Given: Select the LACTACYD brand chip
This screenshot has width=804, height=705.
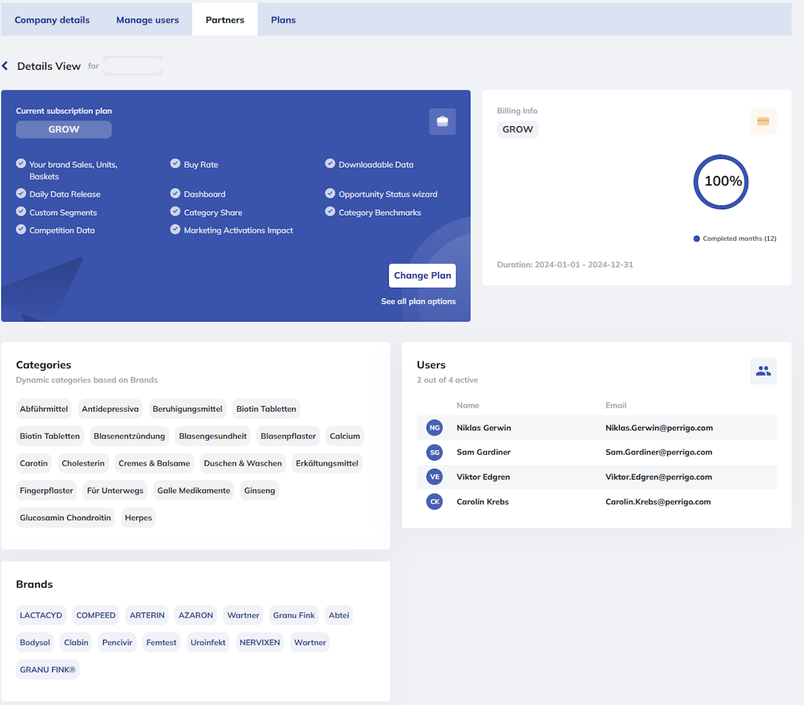Looking at the screenshot, I should tap(41, 615).
